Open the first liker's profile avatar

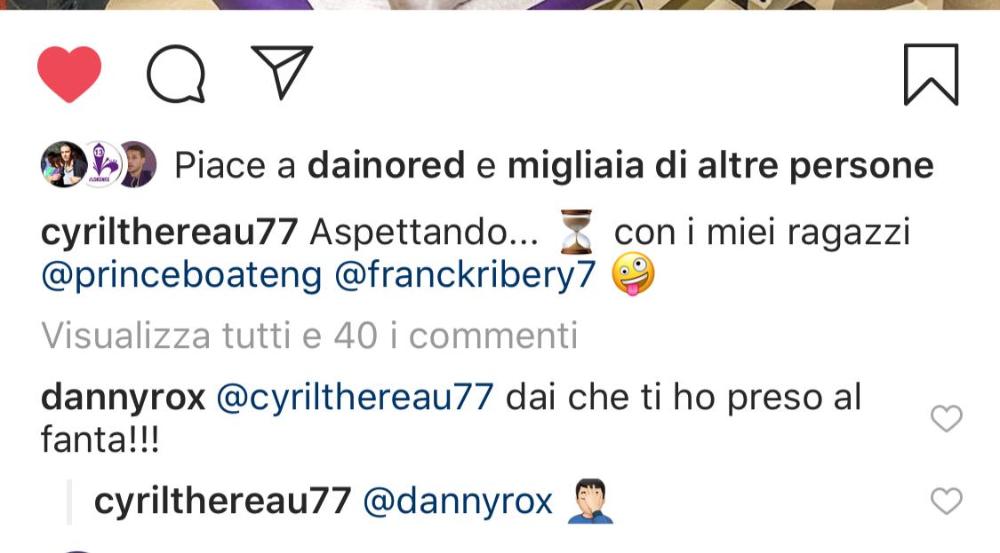point(64,164)
